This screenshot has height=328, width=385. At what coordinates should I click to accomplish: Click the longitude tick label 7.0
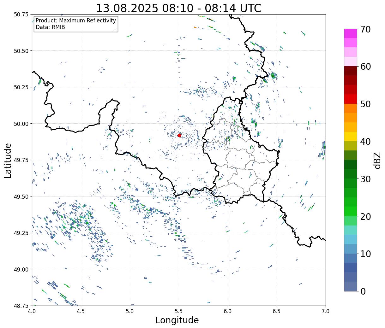[x=326, y=311]
